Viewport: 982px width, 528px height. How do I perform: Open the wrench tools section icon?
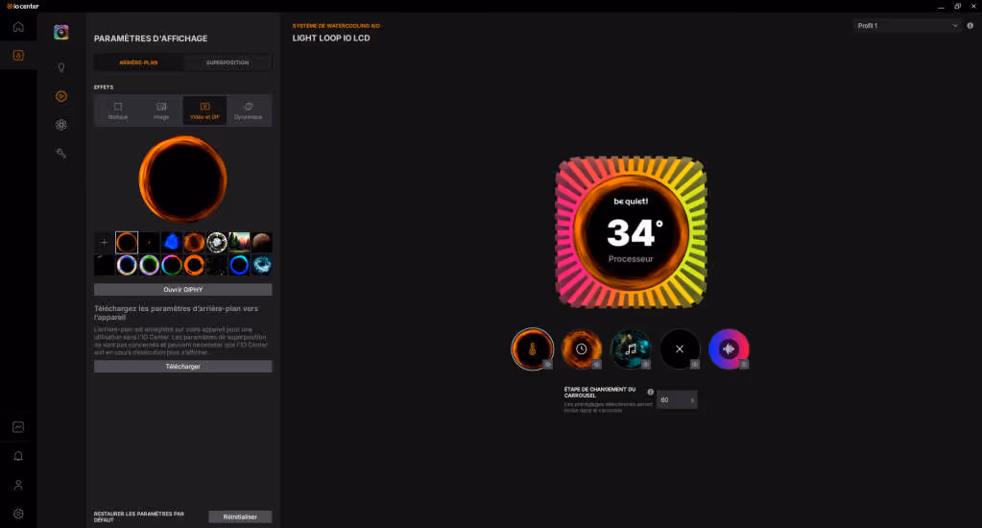pyautogui.click(x=60, y=154)
